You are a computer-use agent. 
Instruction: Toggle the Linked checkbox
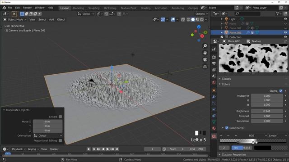pyautogui.click(x=60, y=117)
